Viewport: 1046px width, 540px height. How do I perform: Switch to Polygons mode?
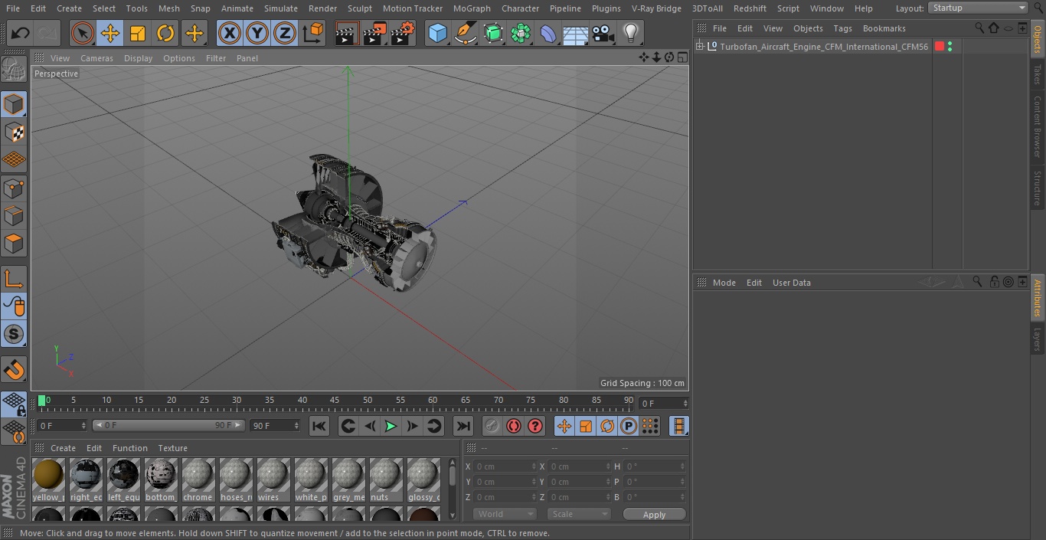tap(14, 244)
